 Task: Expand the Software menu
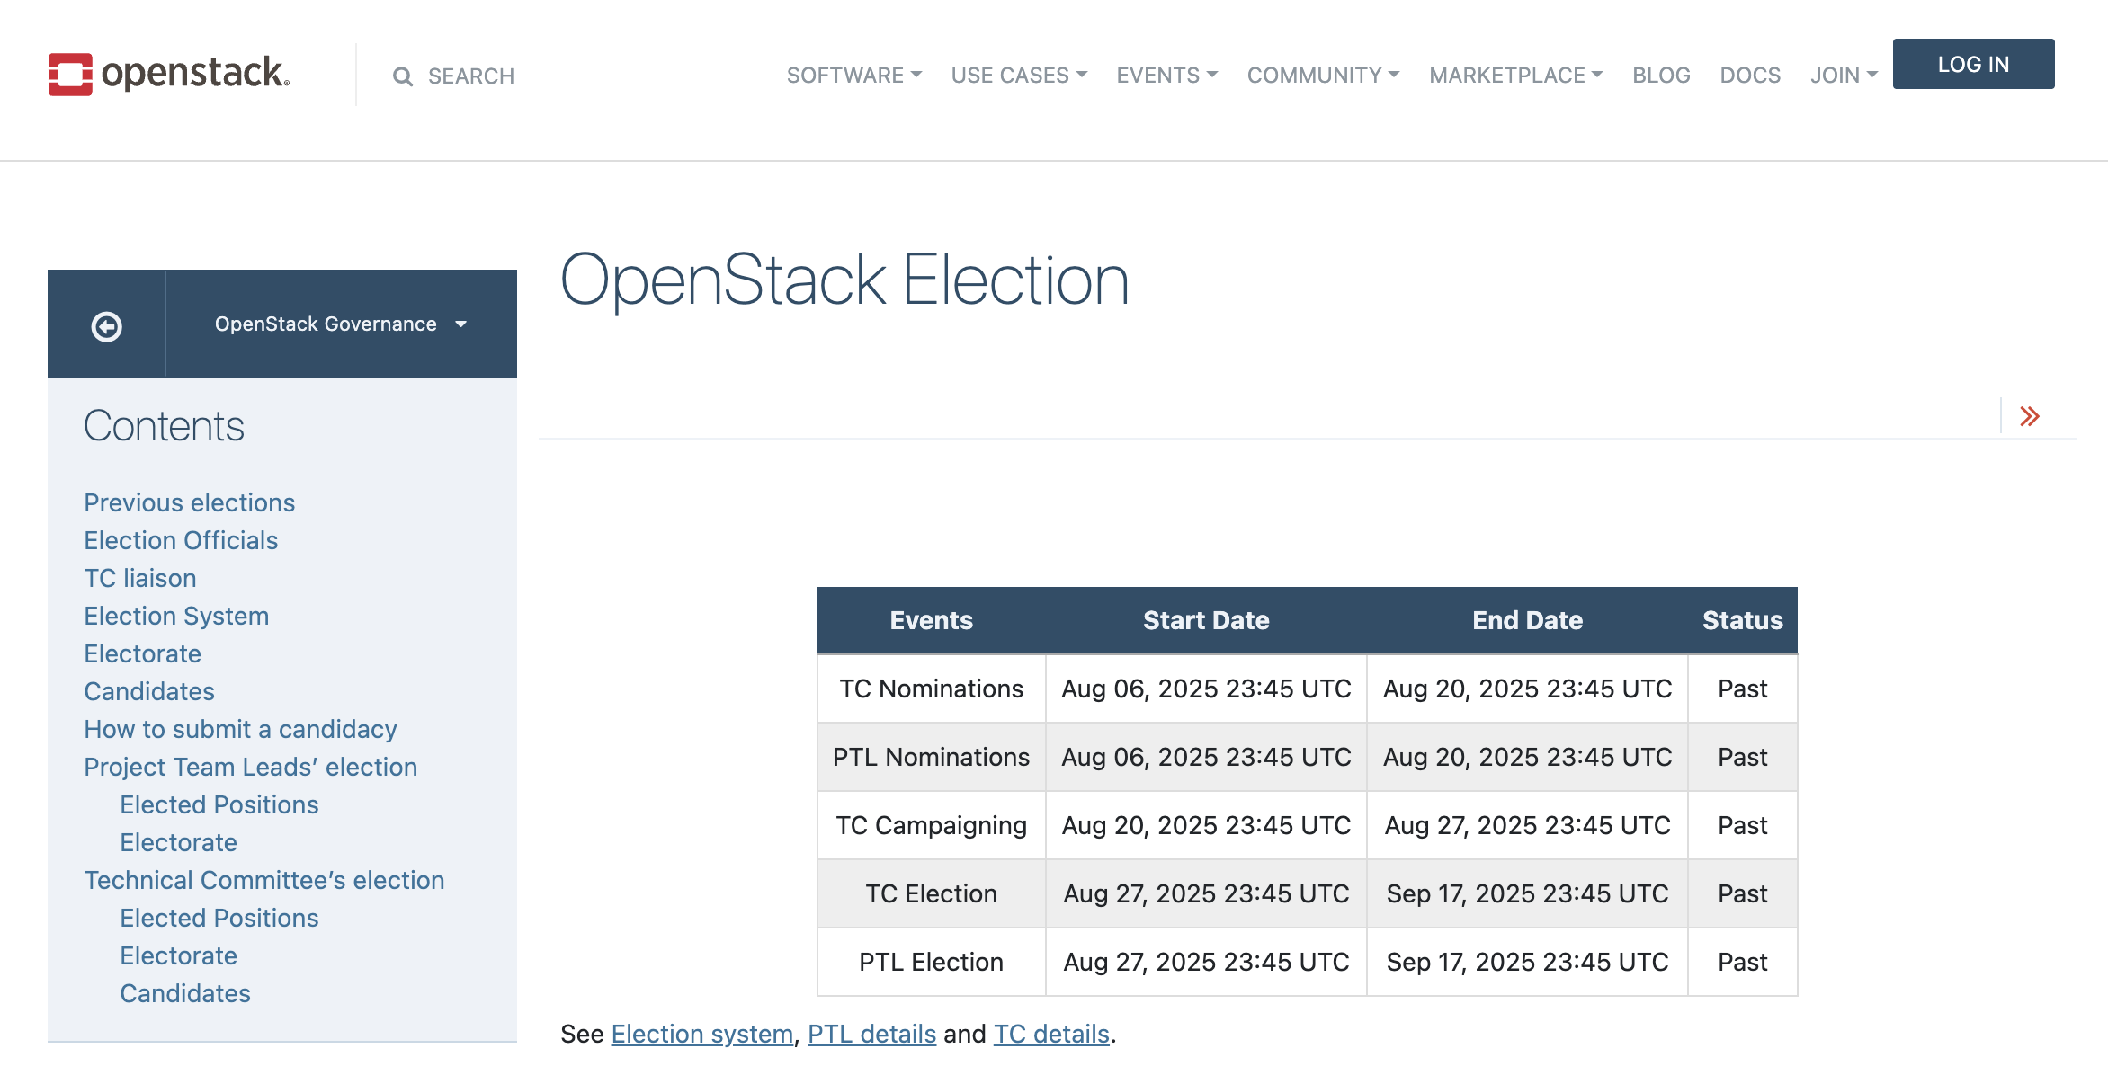[x=853, y=76]
